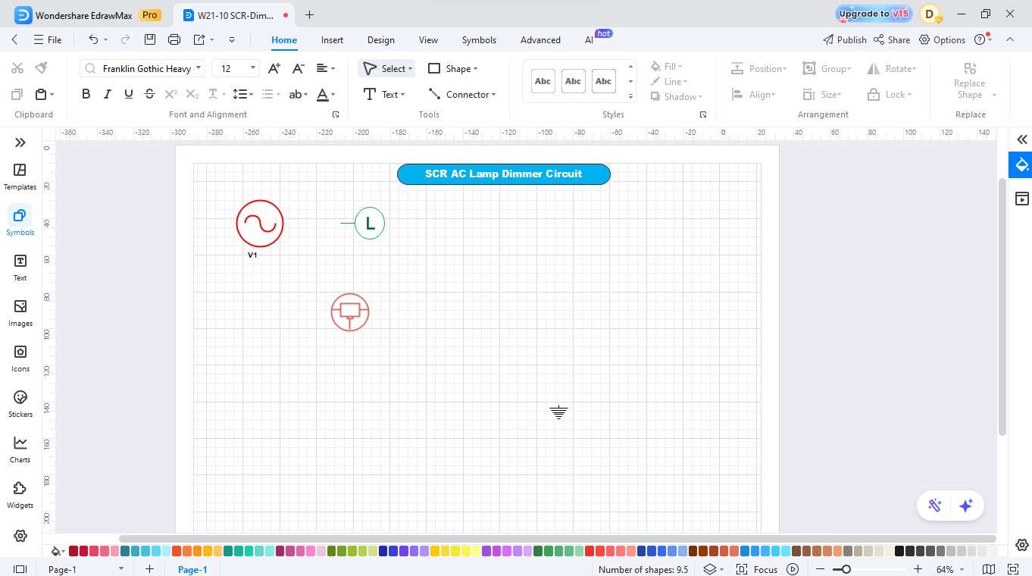Open the Options button
The image size is (1032, 576).
(x=942, y=39)
